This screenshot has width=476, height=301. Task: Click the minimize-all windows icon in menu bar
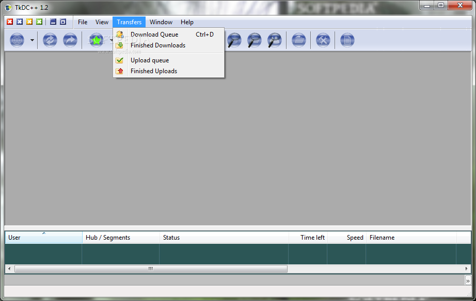coord(53,22)
